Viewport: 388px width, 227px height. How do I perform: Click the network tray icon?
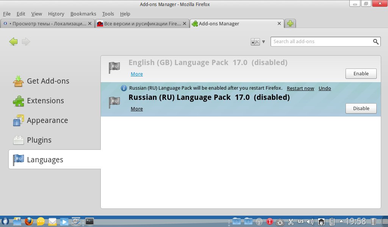[x=321, y=222]
